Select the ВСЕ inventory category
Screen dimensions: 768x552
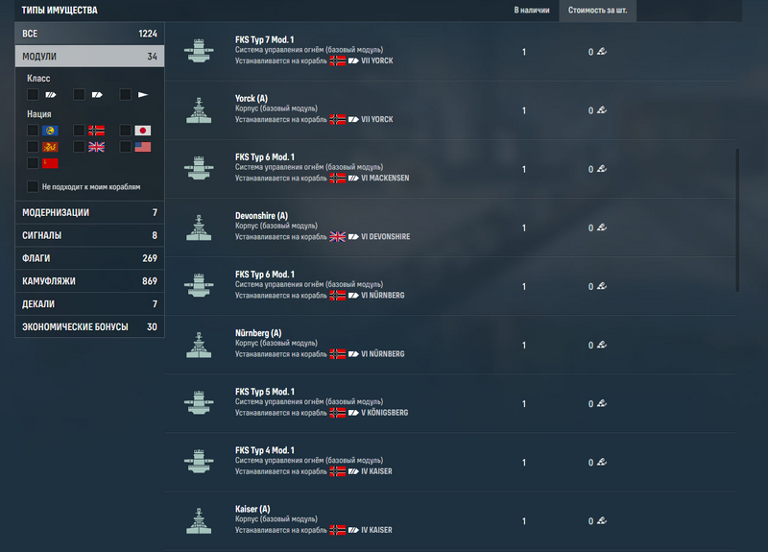[89, 34]
